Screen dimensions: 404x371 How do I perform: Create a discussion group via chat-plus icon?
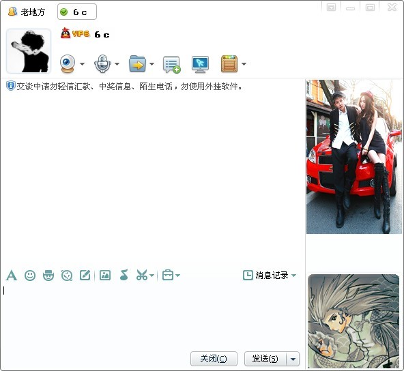[x=171, y=64]
